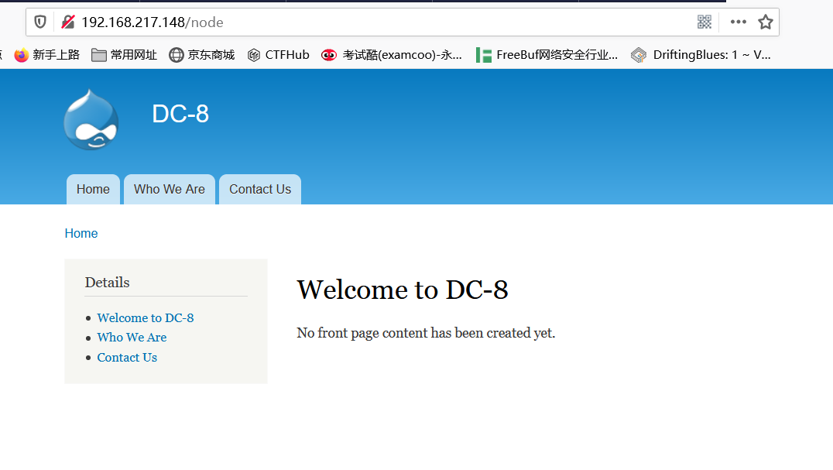Click the Details block heading
Screen dimensions: 833x470
[108, 283]
